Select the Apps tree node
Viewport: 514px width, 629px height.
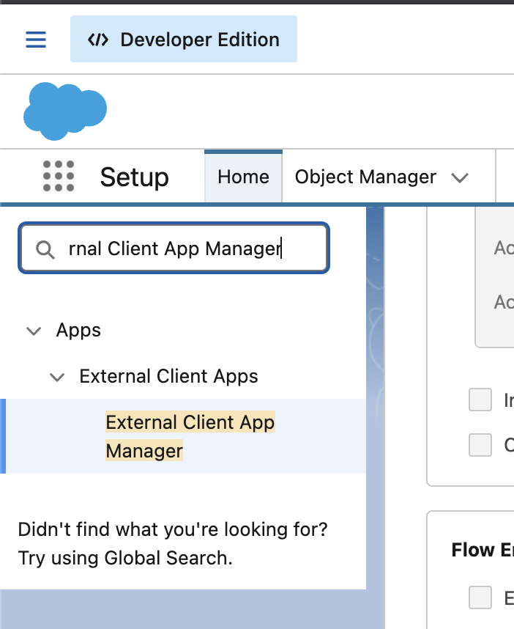click(x=78, y=331)
